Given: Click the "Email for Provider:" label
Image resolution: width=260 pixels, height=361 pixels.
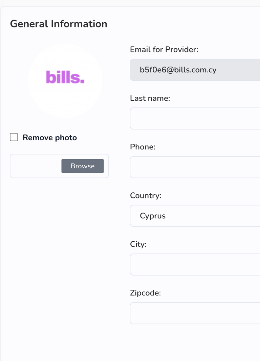Looking at the screenshot, I should (164, 50).
